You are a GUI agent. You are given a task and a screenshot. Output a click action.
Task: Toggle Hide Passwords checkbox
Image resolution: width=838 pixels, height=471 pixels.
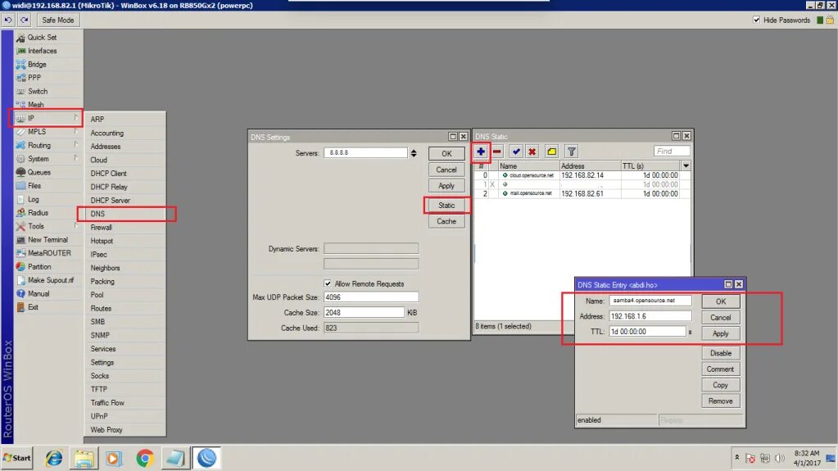click(x=756, y=20)
